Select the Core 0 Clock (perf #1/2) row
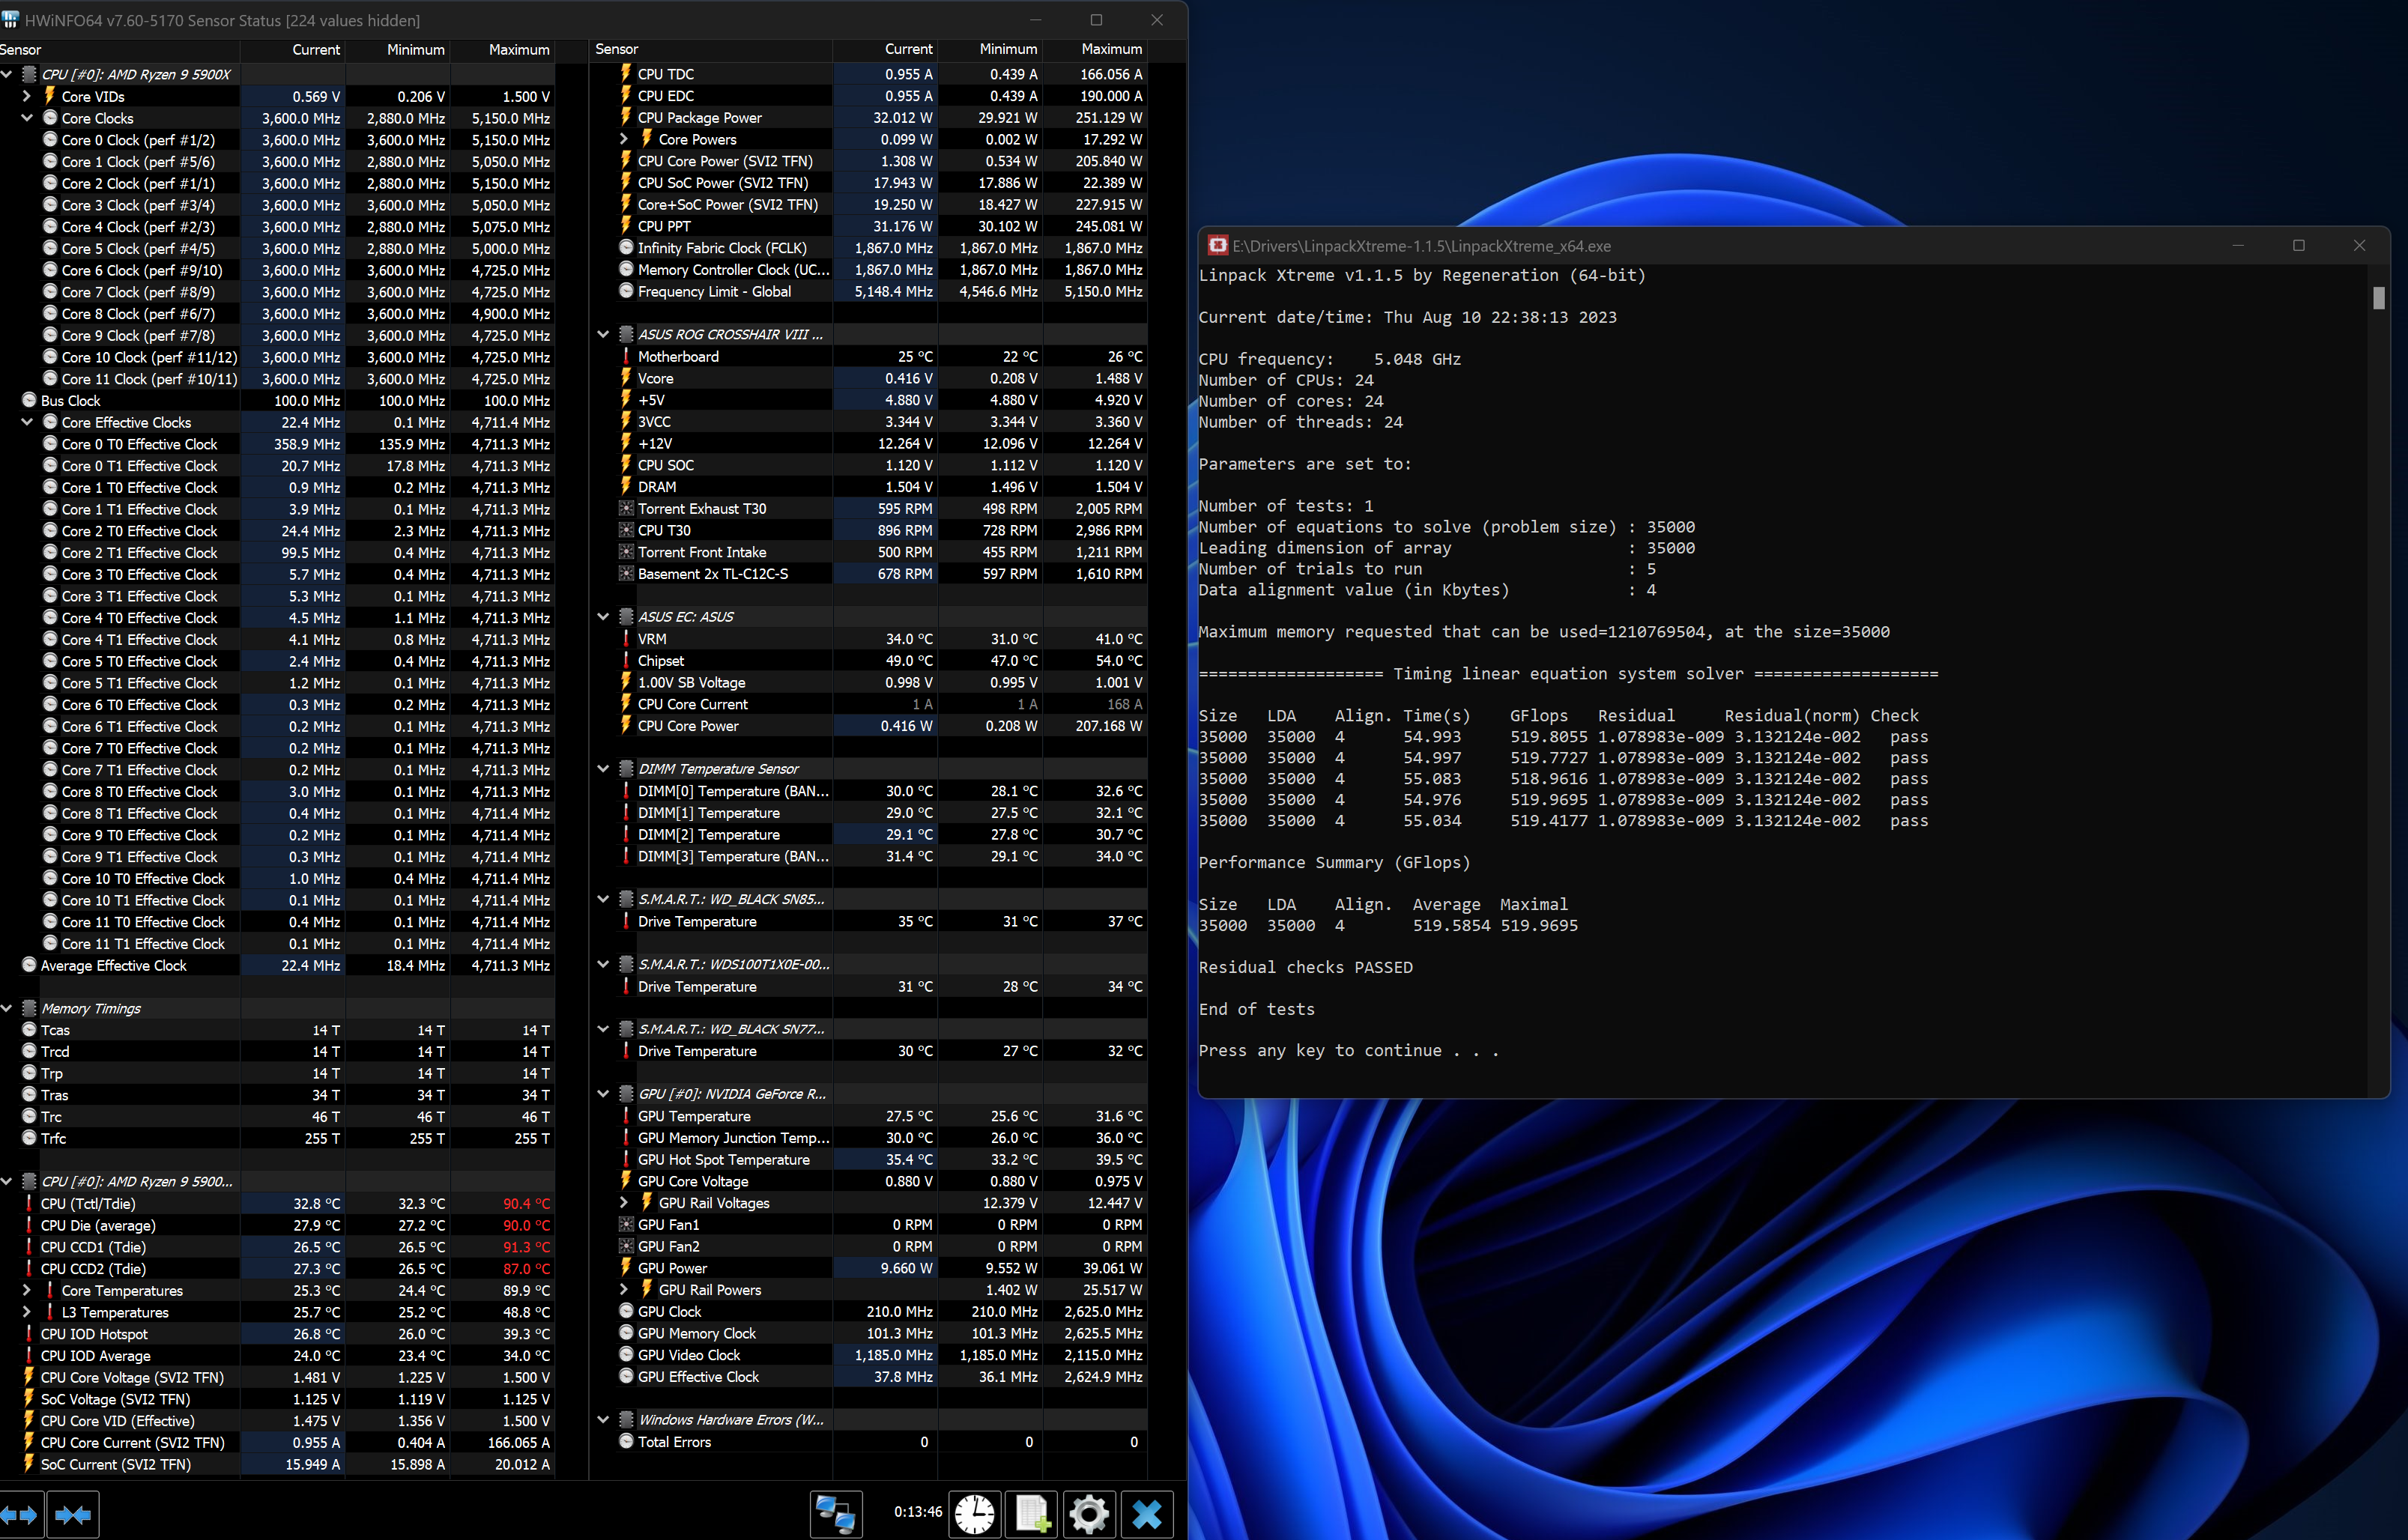This screenshot has width=2408, height=1540. click(277, 140)
